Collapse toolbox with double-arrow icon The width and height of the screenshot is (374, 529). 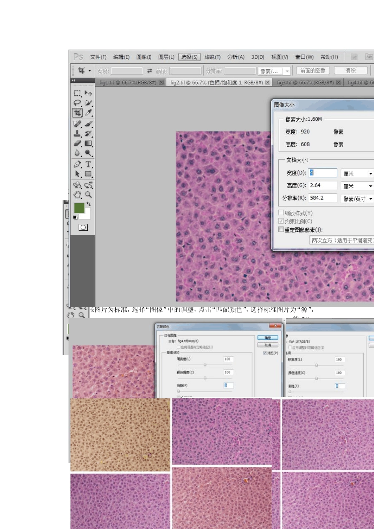click(73, 80)
